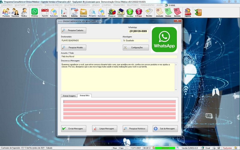The image size is (240, 150).
Task: Switch to the Anexar Imagens tab
Action: coord(69,96)
